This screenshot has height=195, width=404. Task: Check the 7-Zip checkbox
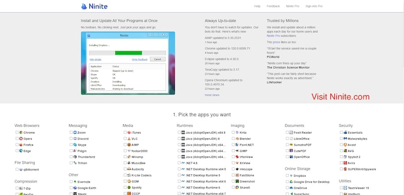click(17, 188)
